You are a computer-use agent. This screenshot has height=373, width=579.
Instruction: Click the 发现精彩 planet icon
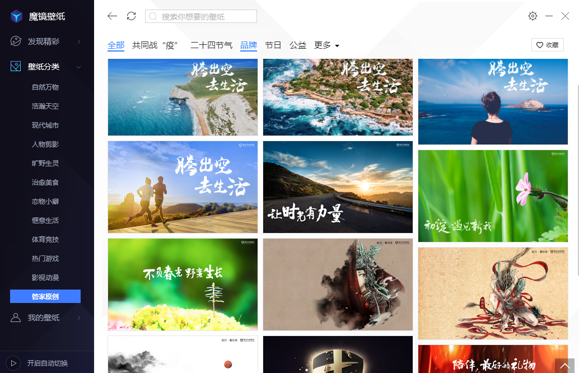tap(16, 41)
